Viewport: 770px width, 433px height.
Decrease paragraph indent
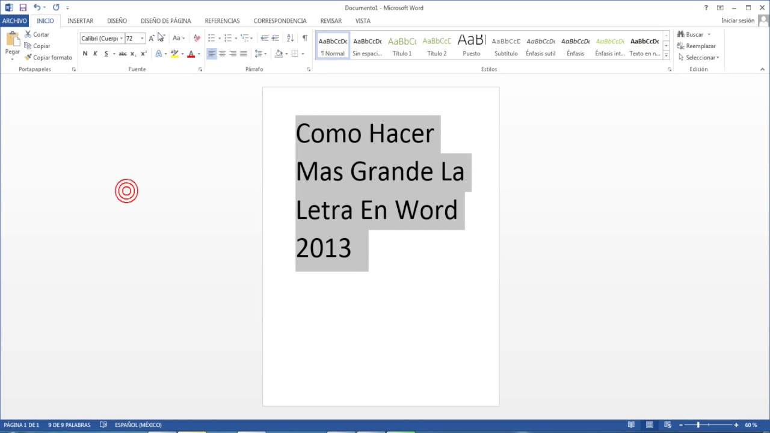point(264,38)
